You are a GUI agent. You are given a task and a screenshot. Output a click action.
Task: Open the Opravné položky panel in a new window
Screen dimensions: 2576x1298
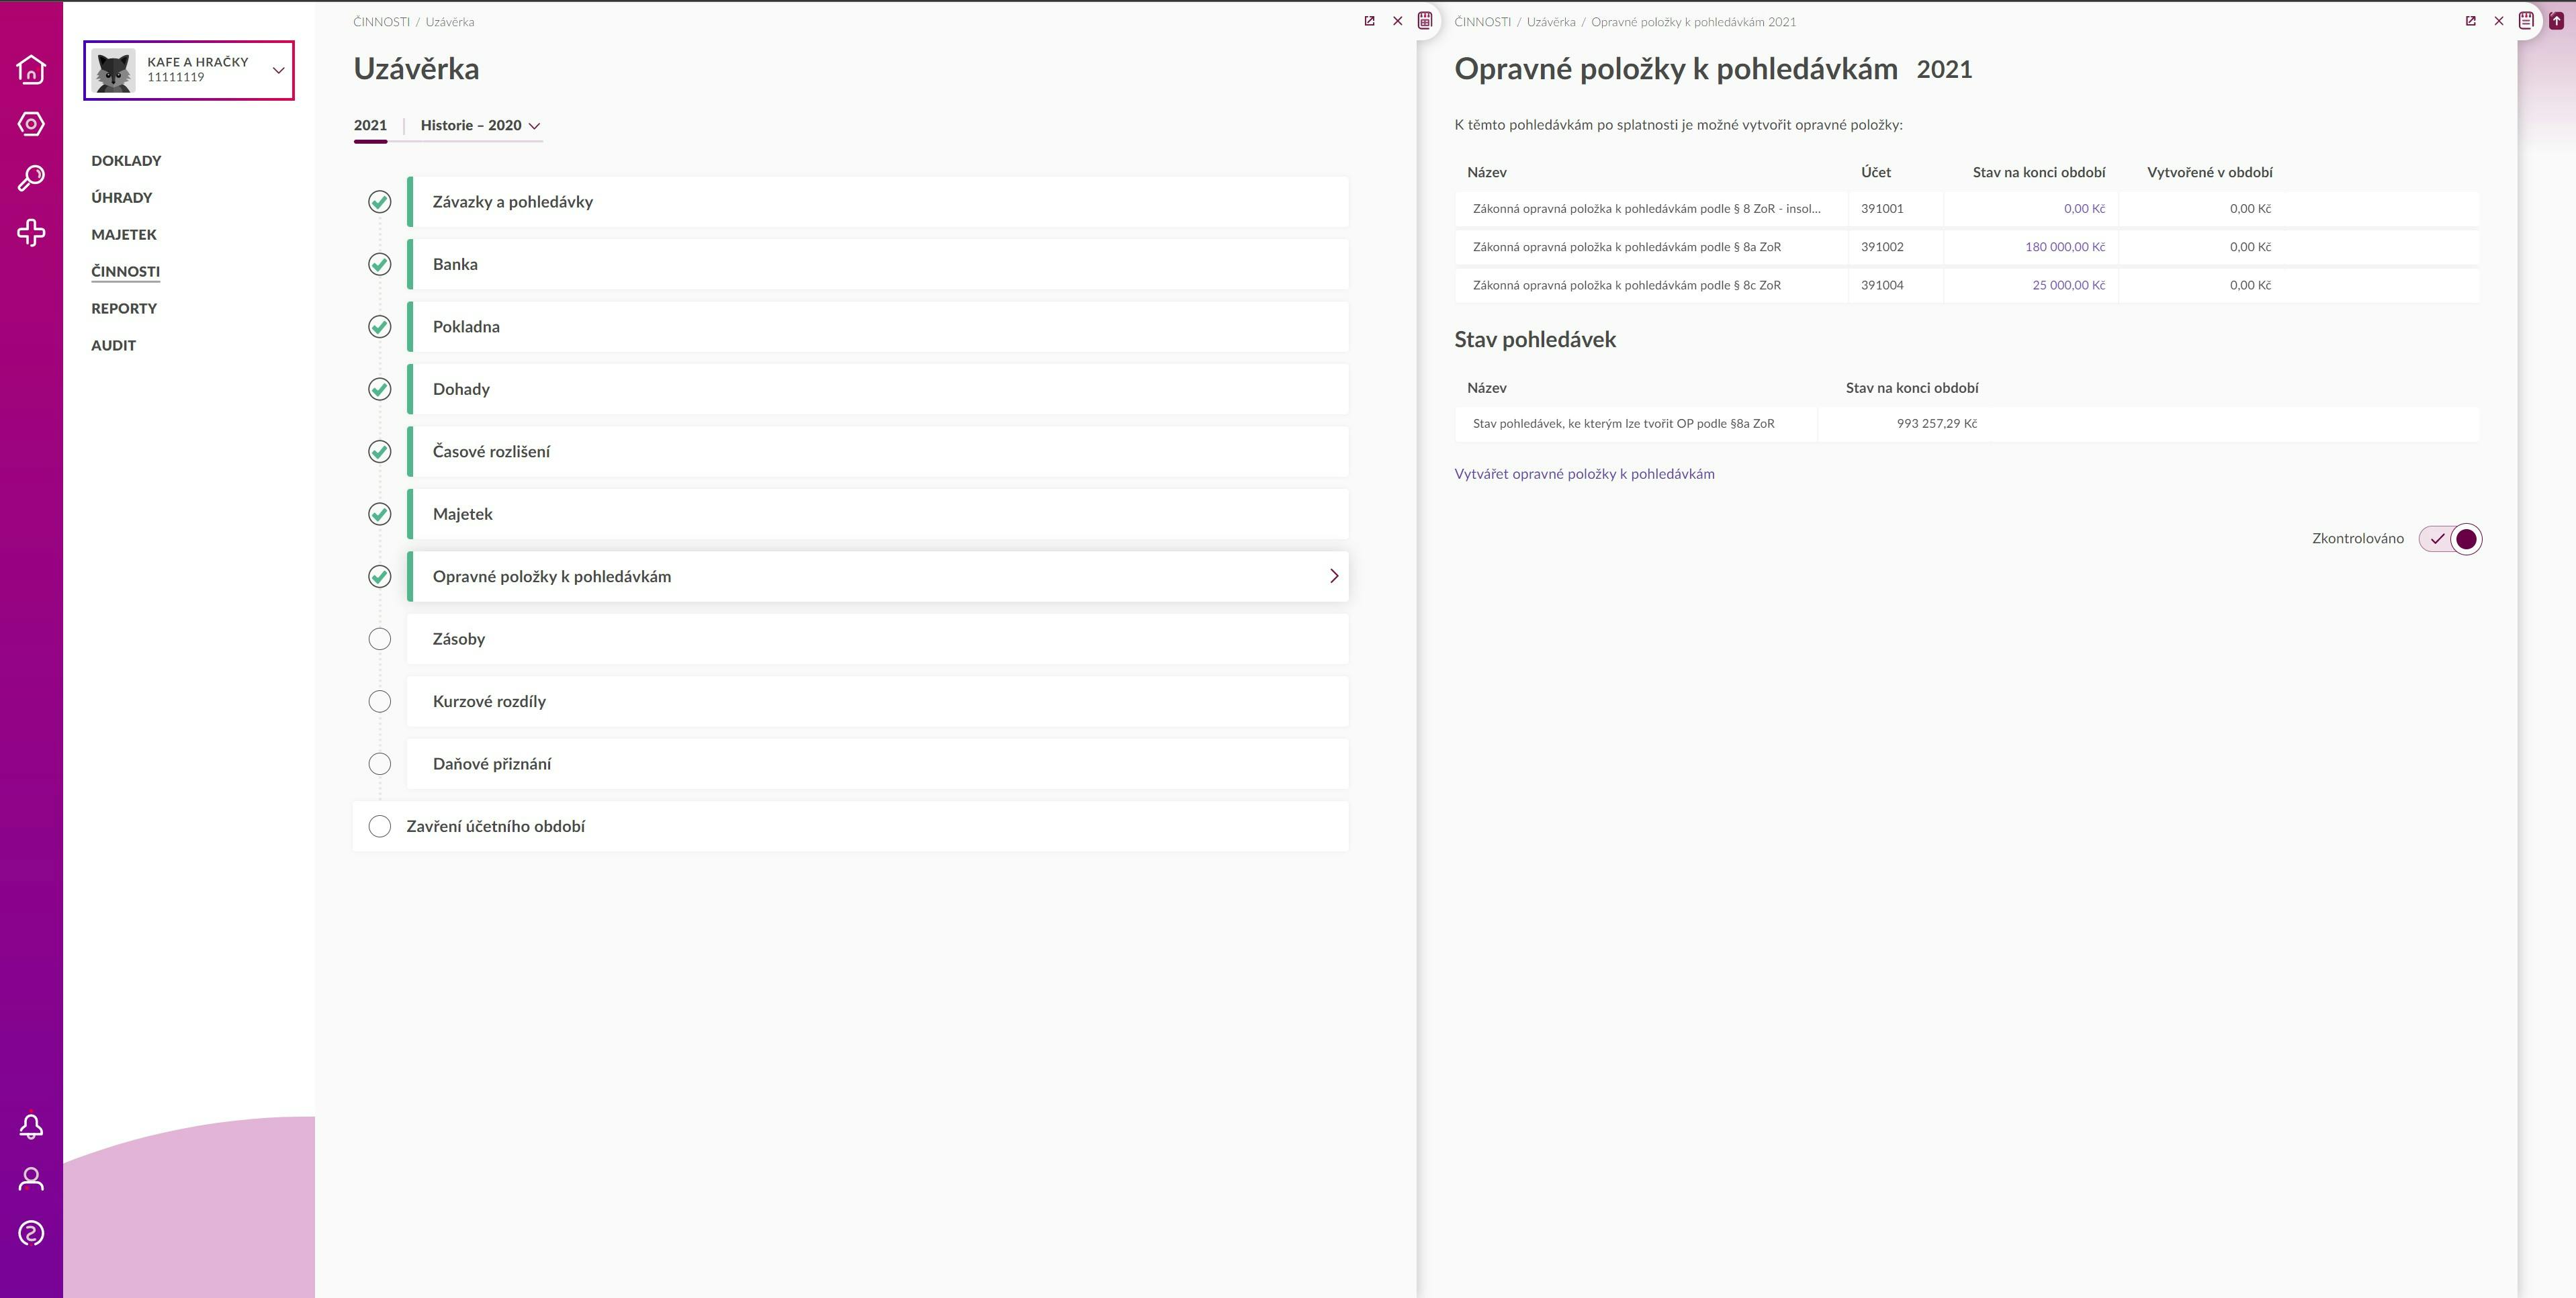pos(2470,21)
